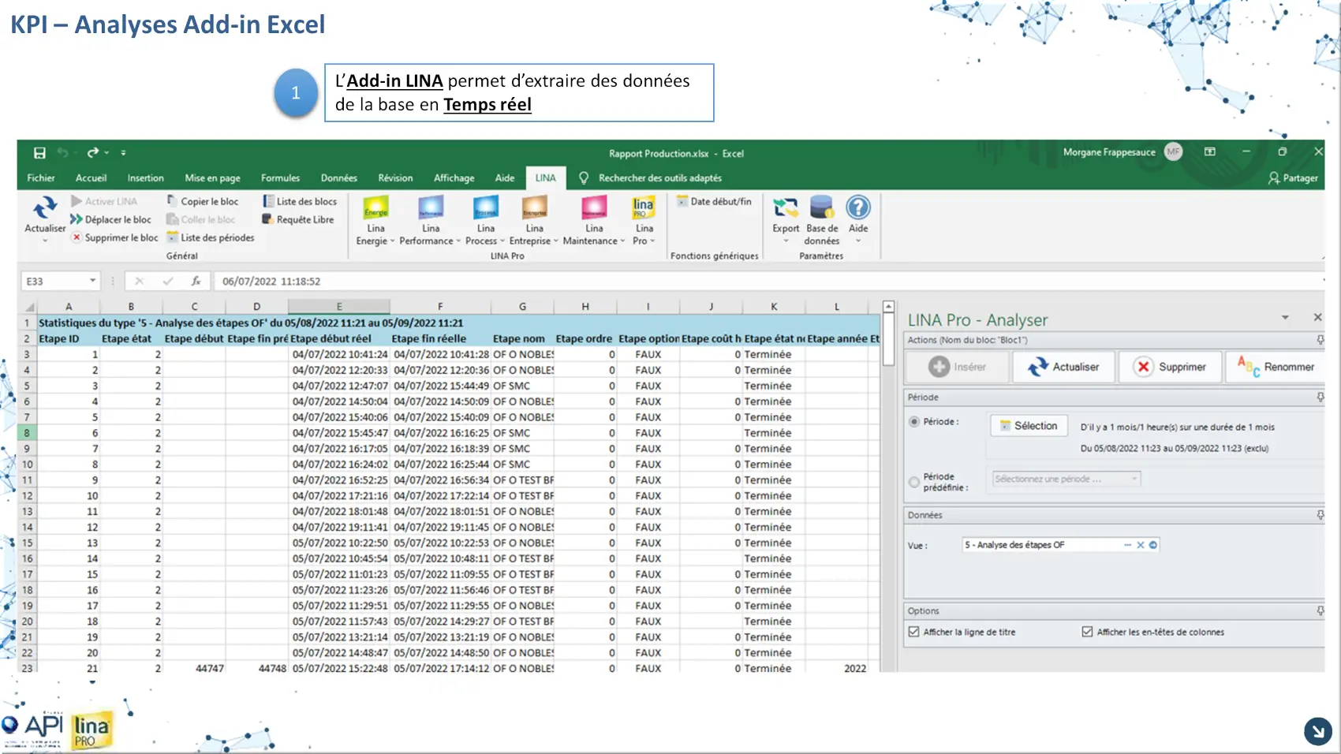Open Liste des périodes
Image resolution: width=1341 pixels, height=754 pixels.
211,237
